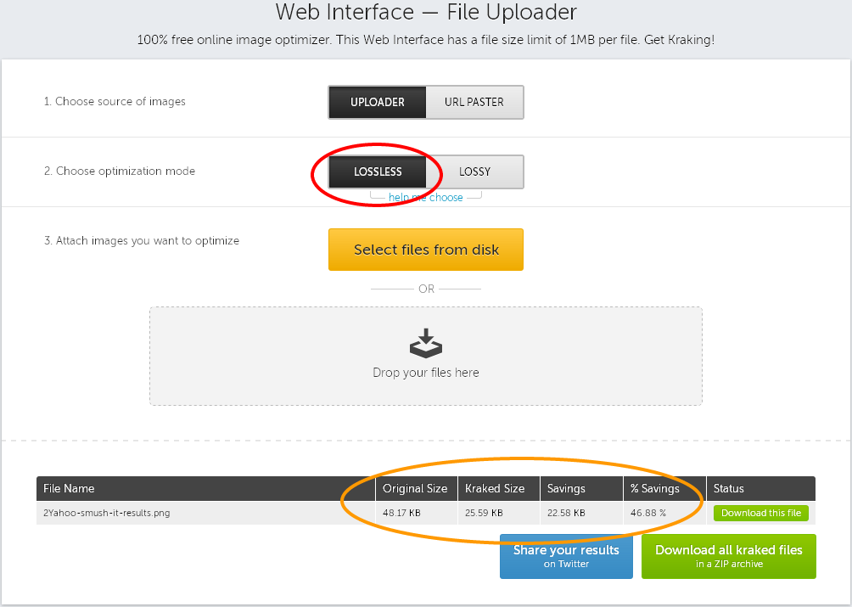This screenshot has width=852, height=607.
Task: Click the drop-box download tray icon
Action: click(426, 344)
